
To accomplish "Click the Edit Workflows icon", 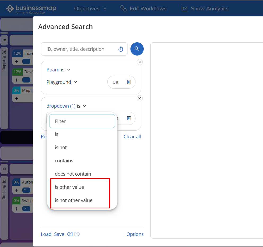I will coord(124,8).
